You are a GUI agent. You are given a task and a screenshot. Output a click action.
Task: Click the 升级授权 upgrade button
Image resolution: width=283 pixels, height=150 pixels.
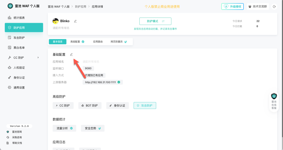(x=232, y=7)
